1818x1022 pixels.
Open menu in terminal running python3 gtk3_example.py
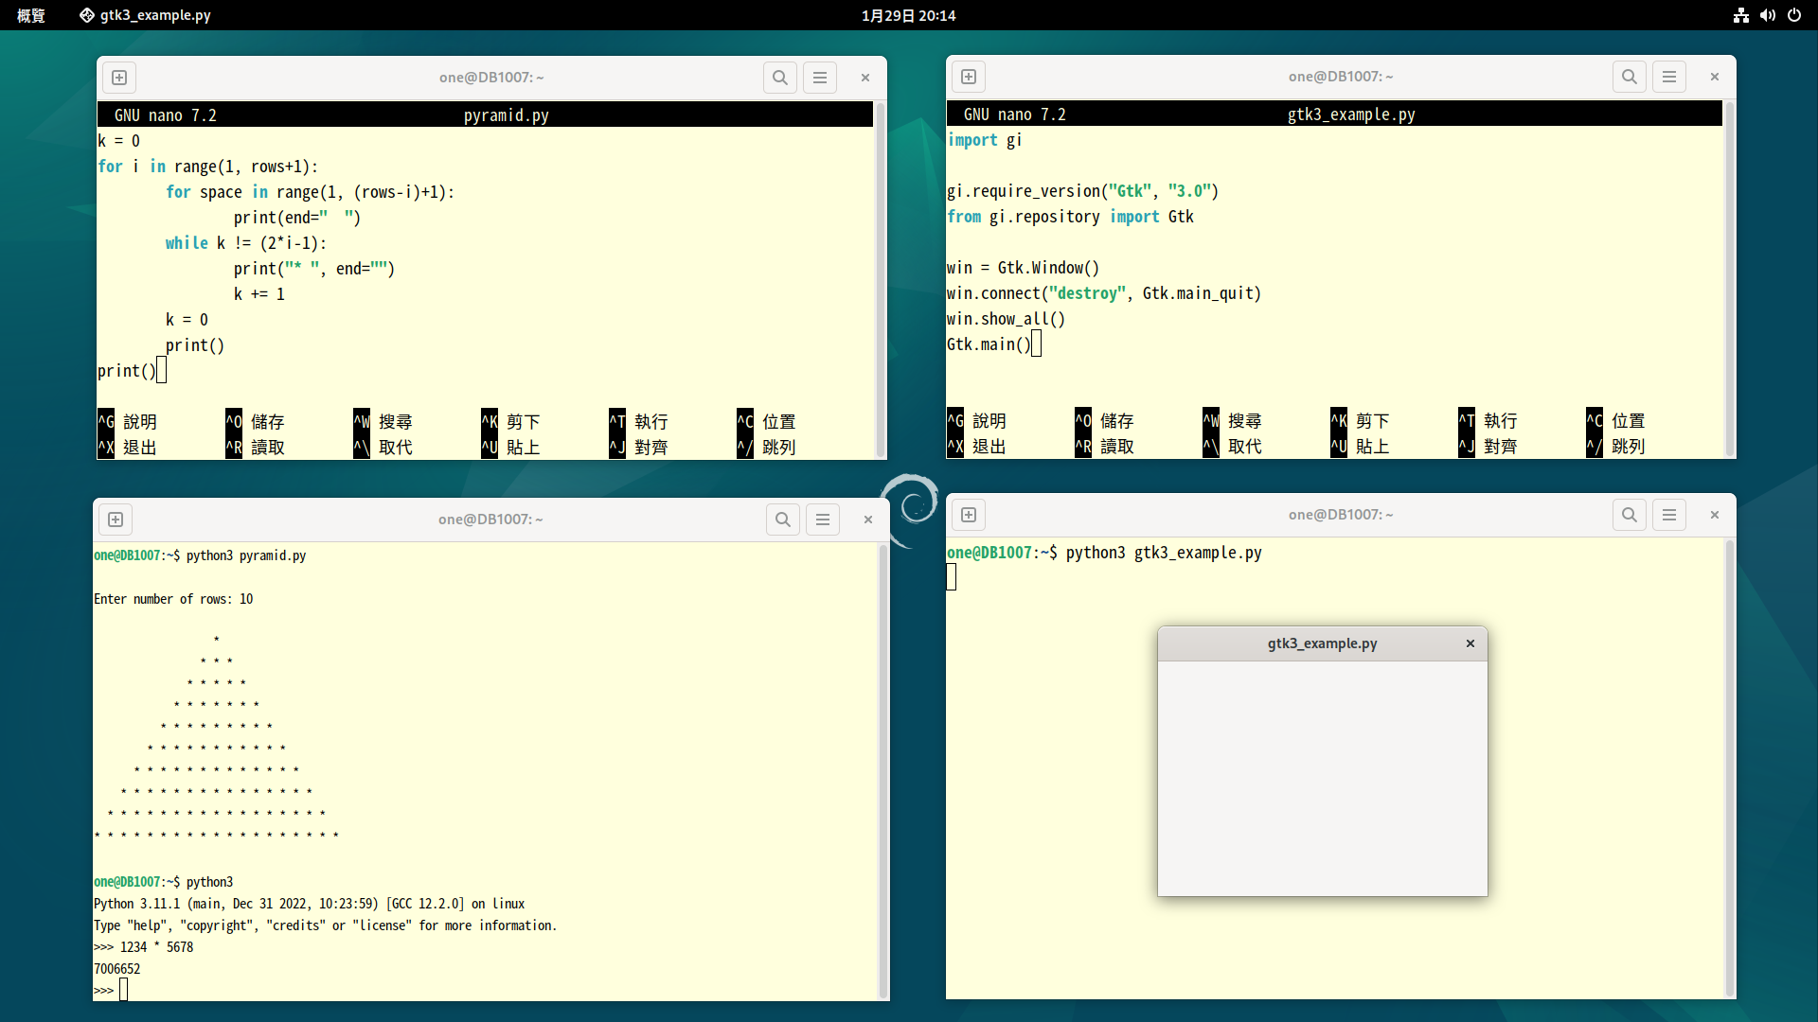point(1669,515)
